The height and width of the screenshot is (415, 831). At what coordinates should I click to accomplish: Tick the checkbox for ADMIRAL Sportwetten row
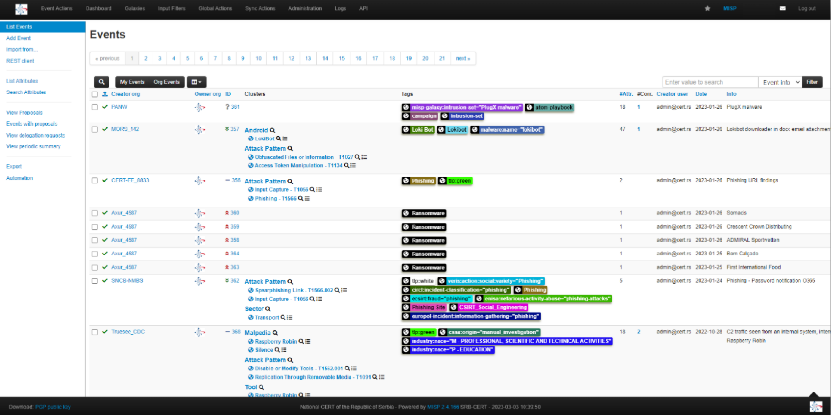click(95, 240)
